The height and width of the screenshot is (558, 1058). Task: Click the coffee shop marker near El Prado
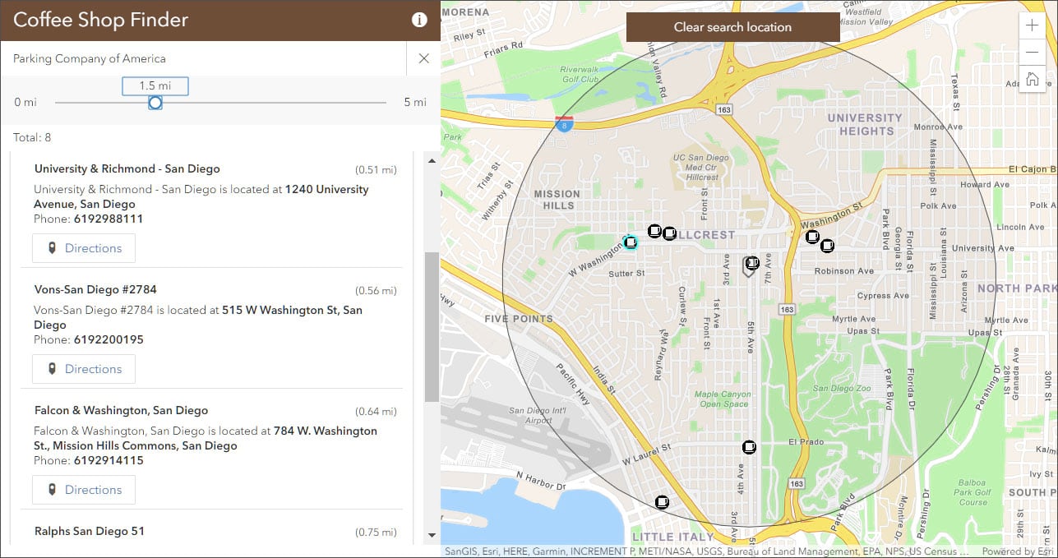(749, 447)
